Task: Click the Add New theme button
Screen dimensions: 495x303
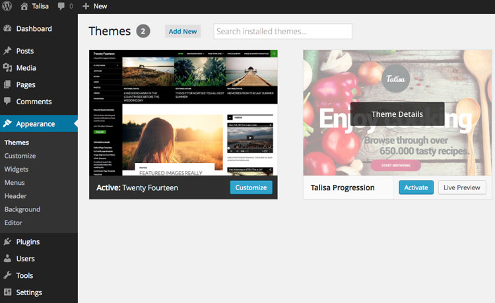Action: click(182, 31)
